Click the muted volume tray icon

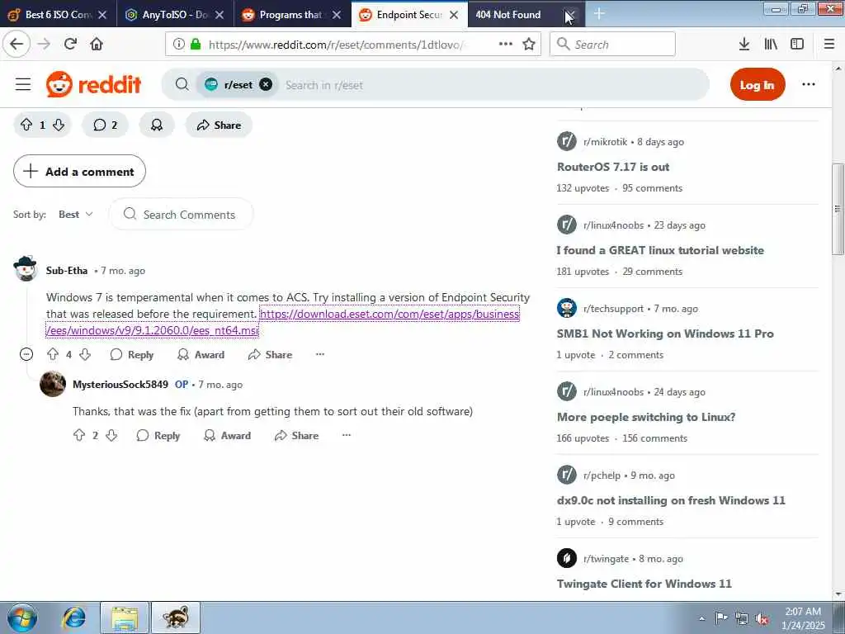click(x=762, y=619)
